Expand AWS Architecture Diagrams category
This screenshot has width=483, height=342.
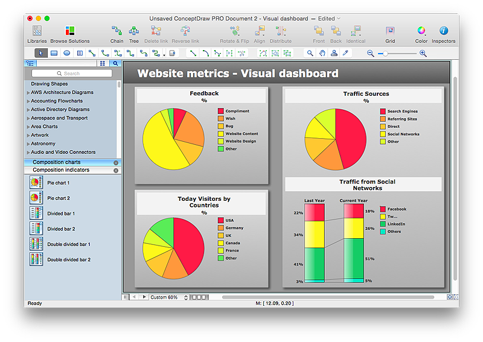pyautogui.click(x=28, y=93)
